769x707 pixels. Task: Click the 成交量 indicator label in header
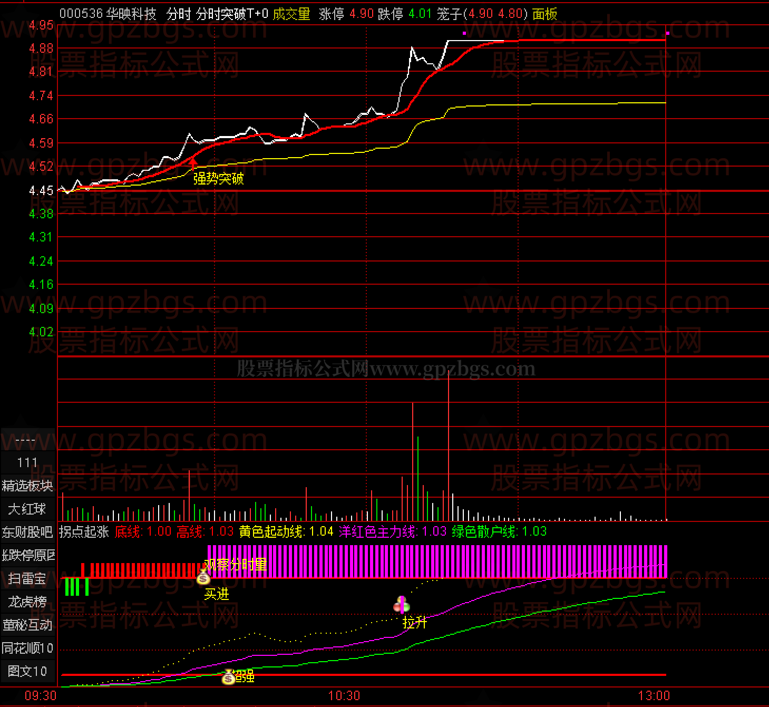pyautogui.click(x=291, y=14)
